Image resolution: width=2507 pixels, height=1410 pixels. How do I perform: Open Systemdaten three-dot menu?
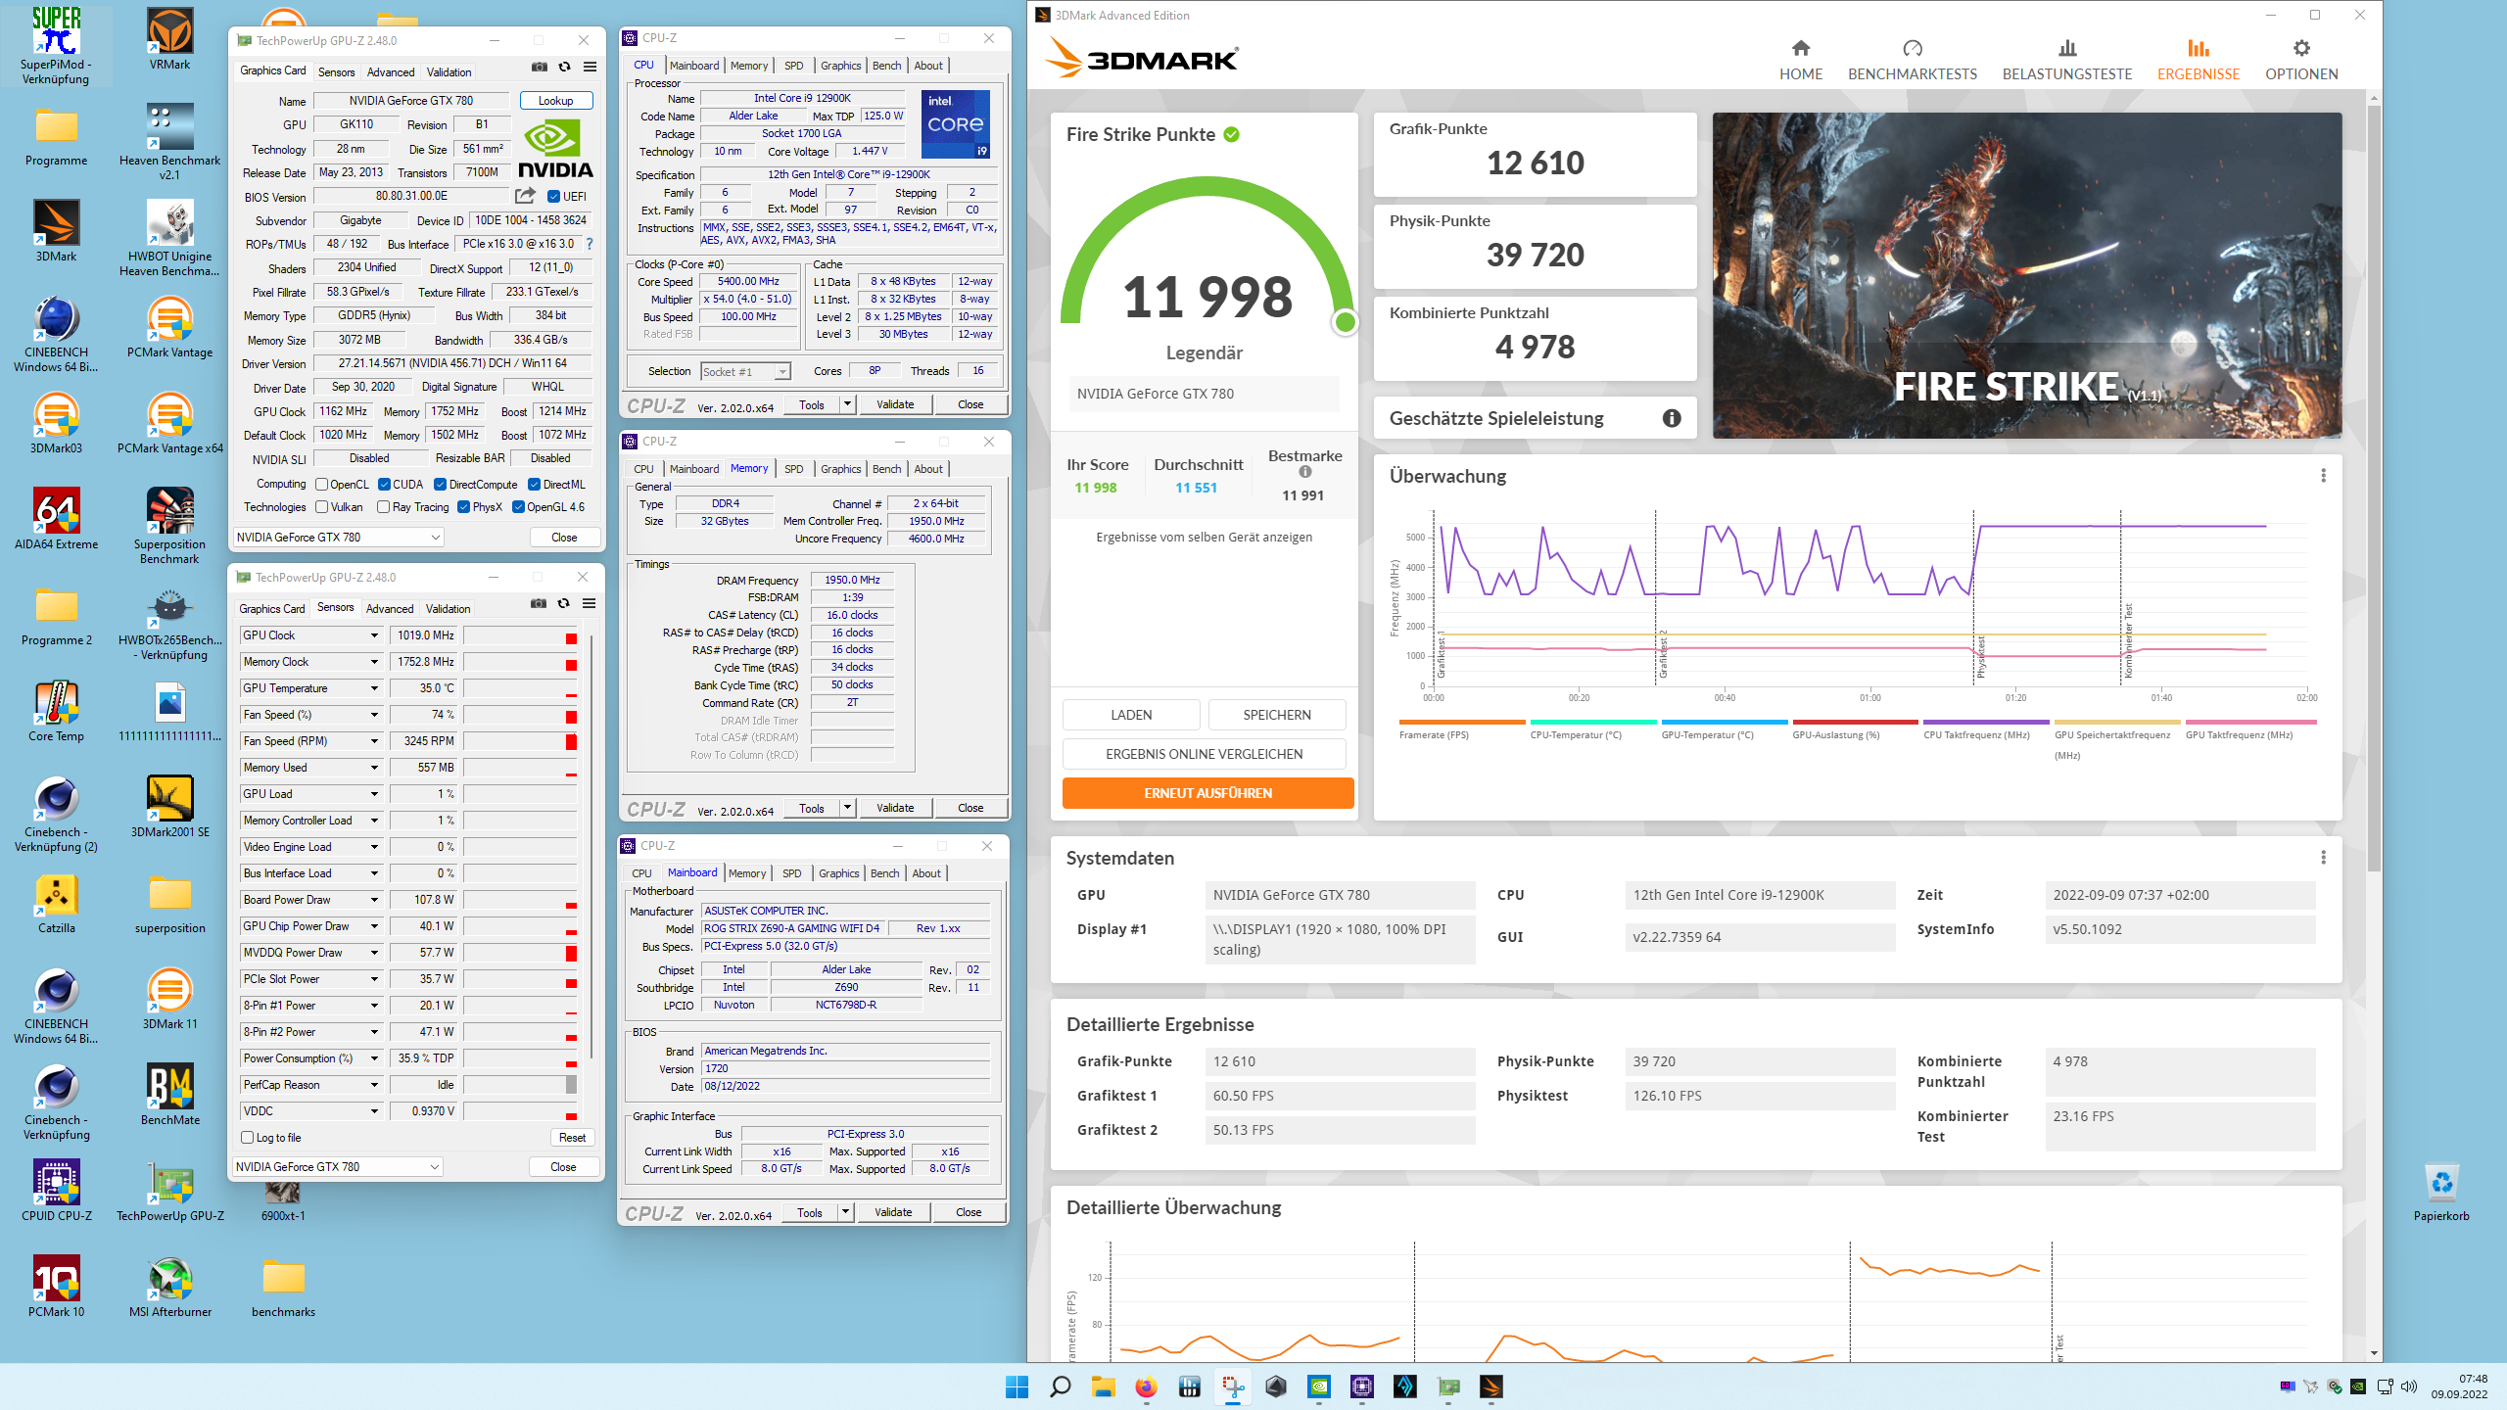click(x=2323, y=858)
